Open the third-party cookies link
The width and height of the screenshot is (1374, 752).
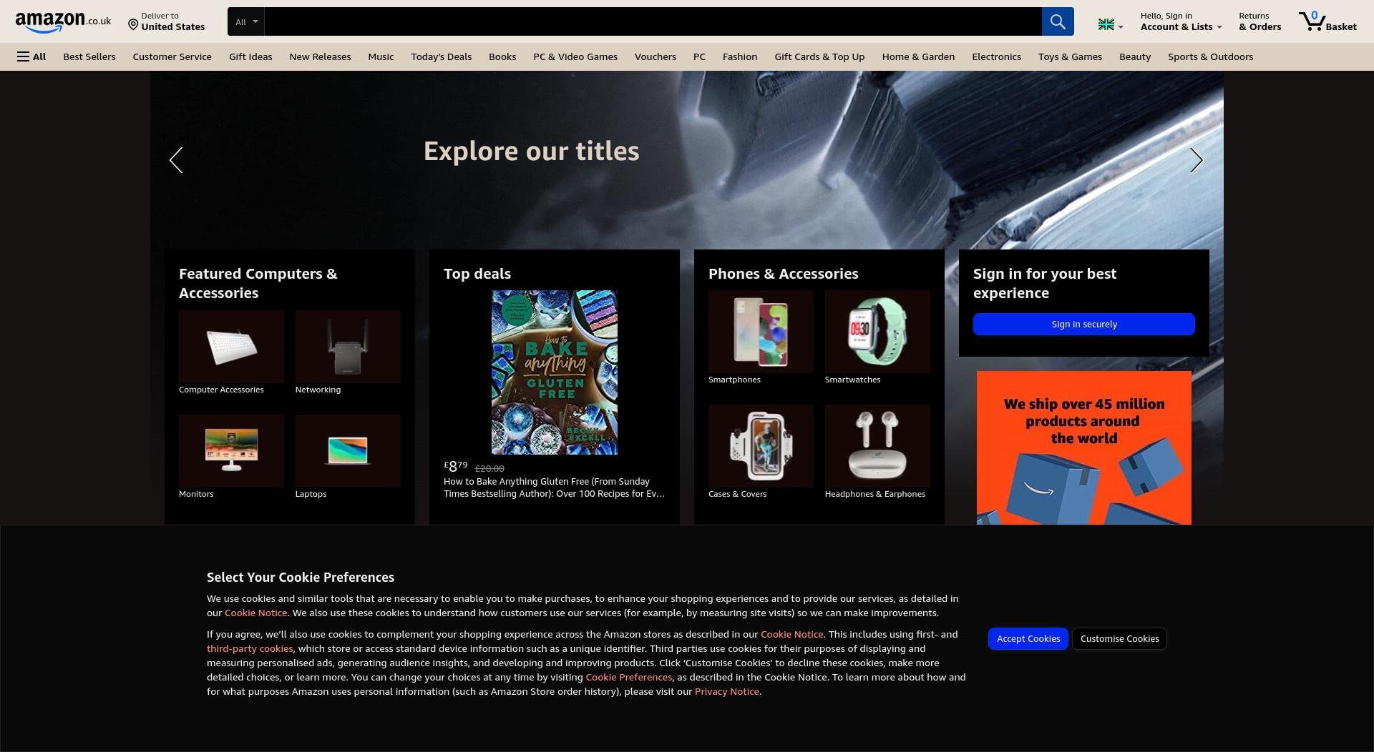pos(250,648)
